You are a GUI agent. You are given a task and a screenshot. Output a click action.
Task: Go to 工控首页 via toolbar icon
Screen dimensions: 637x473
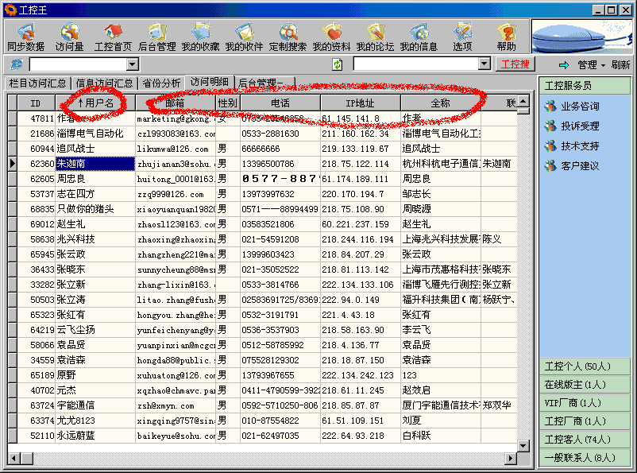click(113, 37)
